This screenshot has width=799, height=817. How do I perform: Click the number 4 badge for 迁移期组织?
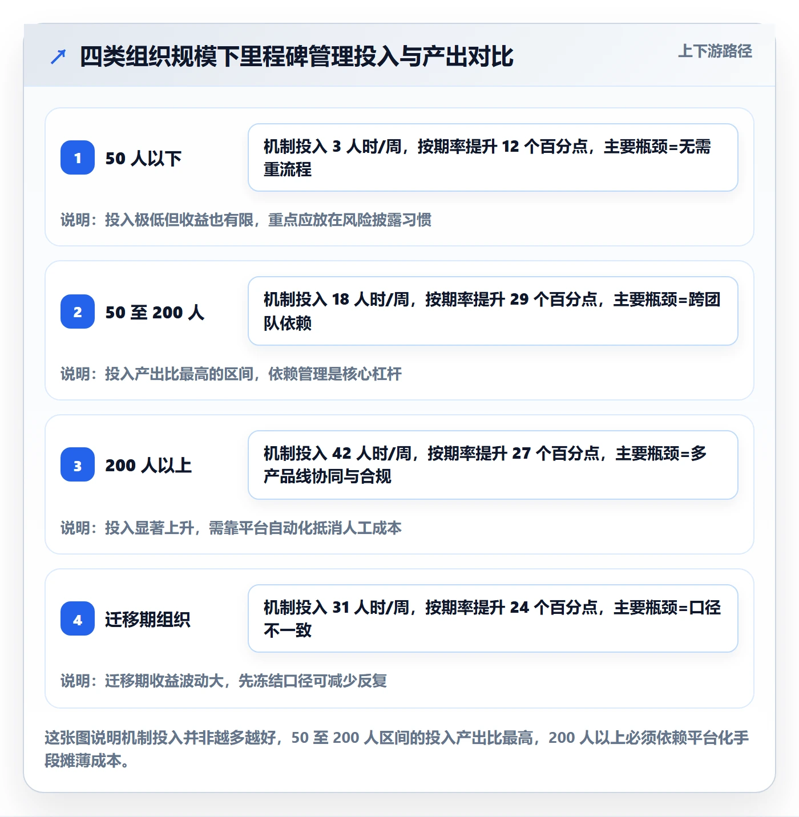point(78,619)
